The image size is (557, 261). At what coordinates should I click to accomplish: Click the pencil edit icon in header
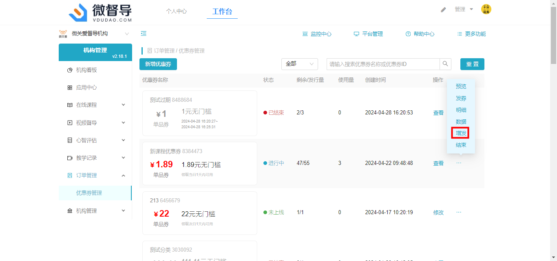[444, 9]
